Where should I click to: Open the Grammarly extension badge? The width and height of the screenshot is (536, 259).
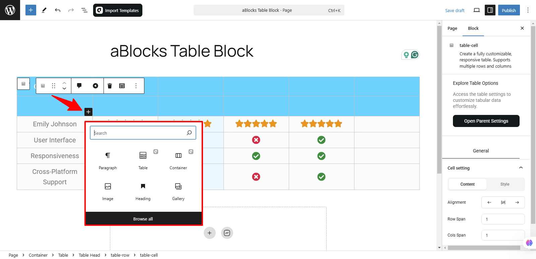tap(415, 55)
